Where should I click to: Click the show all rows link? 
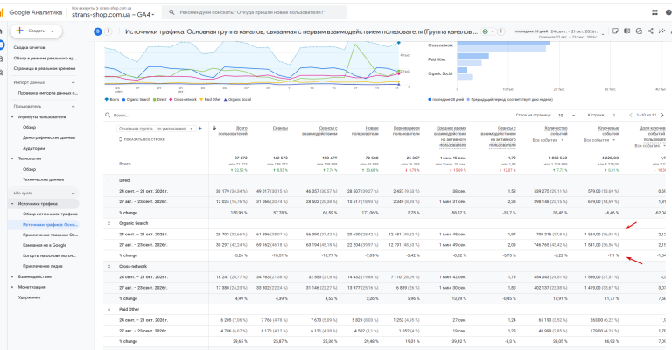click(142, 139)
